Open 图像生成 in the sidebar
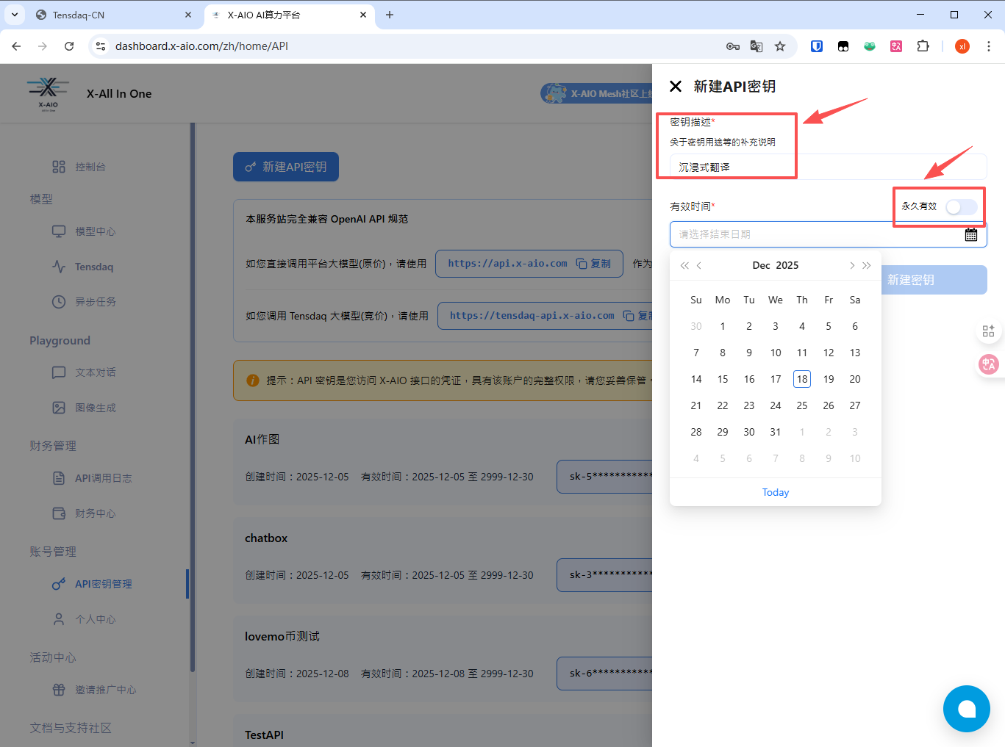 click(96, 408)
